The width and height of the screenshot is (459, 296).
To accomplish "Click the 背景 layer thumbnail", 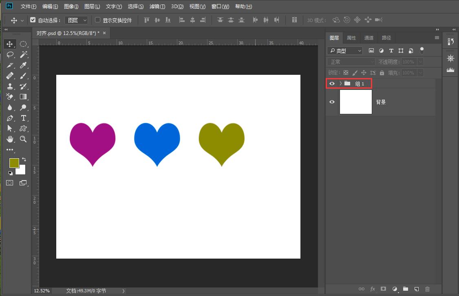I will point(355,102).
